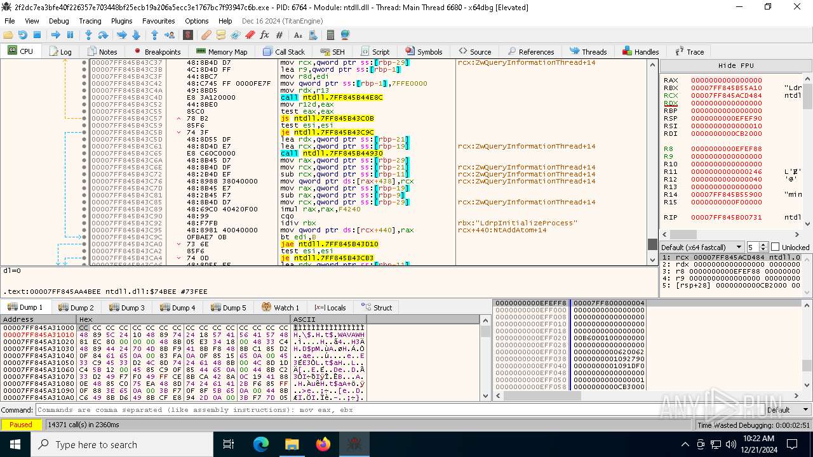Select the Dump 2 tab
The width and height of the screenshot is (813, 457).
(76, 307)
